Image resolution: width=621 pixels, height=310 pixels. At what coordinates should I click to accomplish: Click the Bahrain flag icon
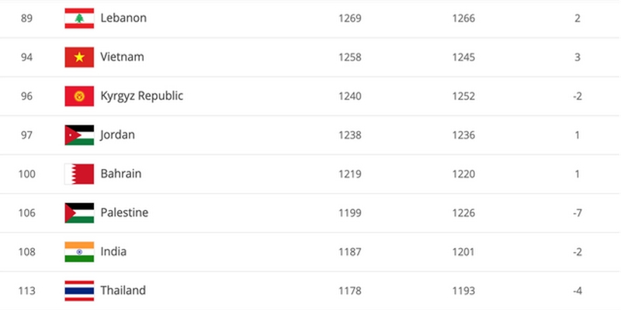[x=79, y=174]
